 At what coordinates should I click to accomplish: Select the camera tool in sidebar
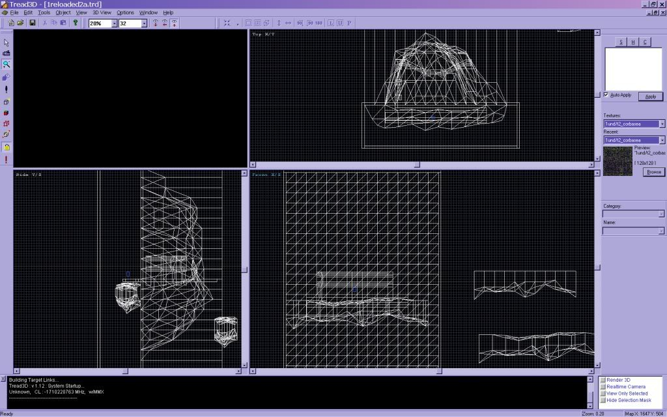(7, 53)
